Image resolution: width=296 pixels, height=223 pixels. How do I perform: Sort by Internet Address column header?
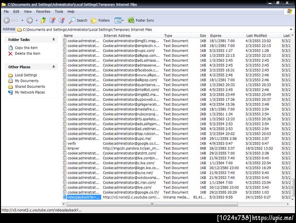click(x=117, y=36)
